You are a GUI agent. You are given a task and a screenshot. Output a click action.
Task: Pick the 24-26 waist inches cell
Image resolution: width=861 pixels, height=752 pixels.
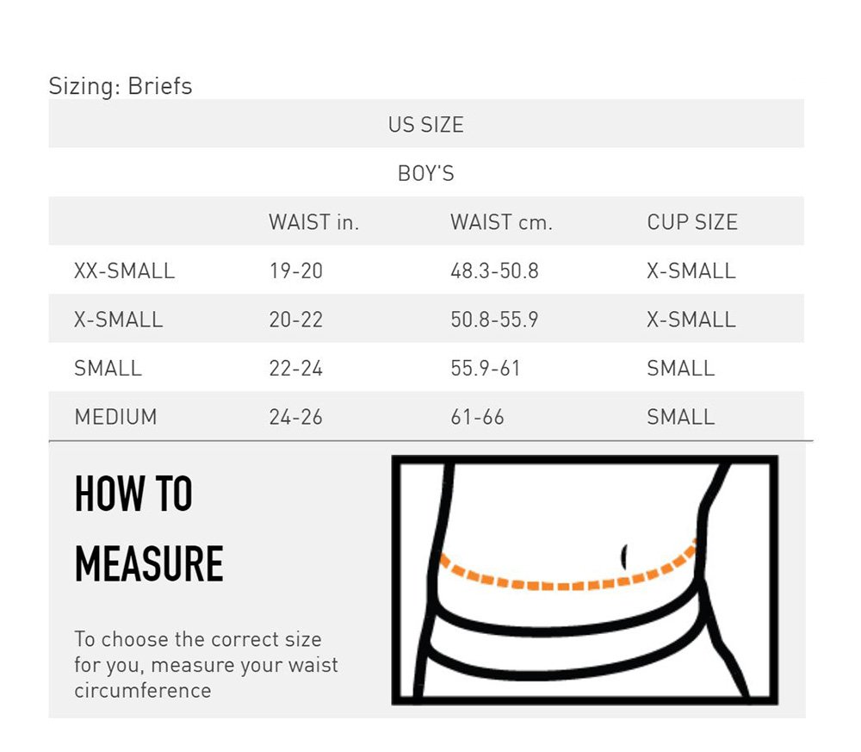click(x=295, y=417)
